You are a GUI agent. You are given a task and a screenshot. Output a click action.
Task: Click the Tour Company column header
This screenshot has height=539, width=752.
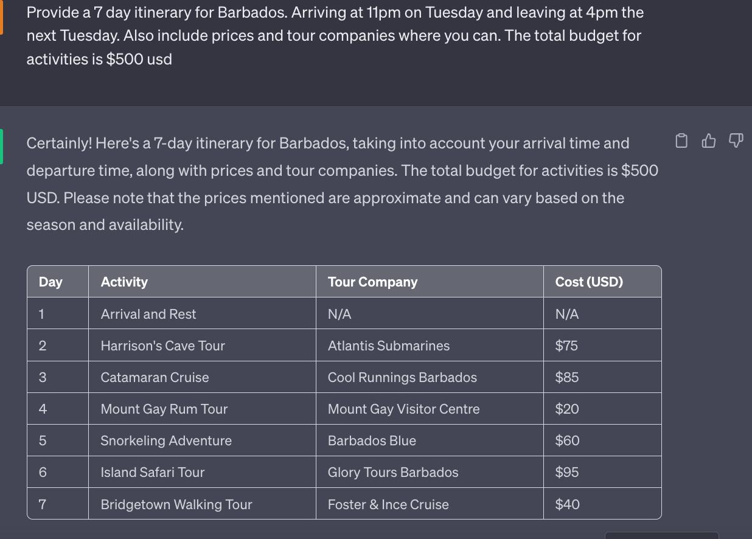coord(430,282)
